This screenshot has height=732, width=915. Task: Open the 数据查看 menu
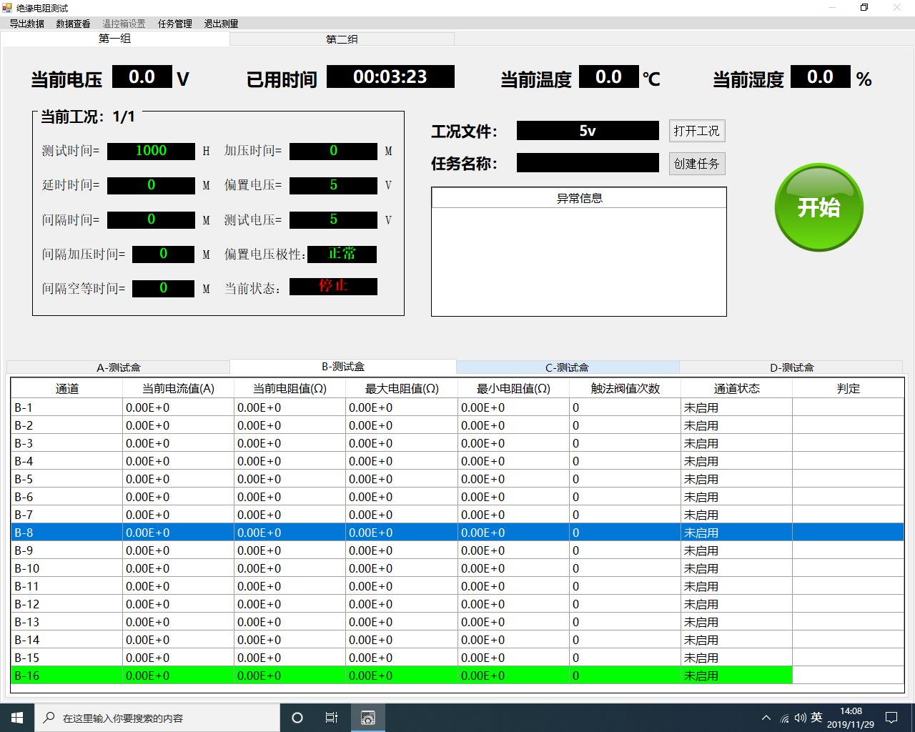click(x=73, y=24)
